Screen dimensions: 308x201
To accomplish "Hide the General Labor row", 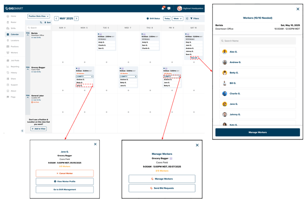I will [x=28, y=96].
